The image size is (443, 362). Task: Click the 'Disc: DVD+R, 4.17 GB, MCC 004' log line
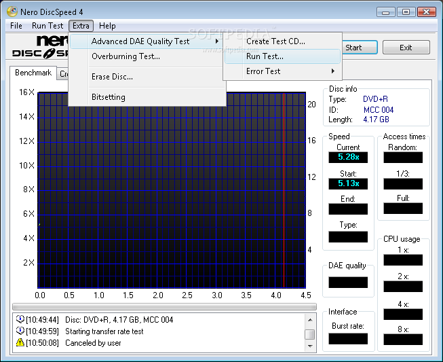click(119, 320)
